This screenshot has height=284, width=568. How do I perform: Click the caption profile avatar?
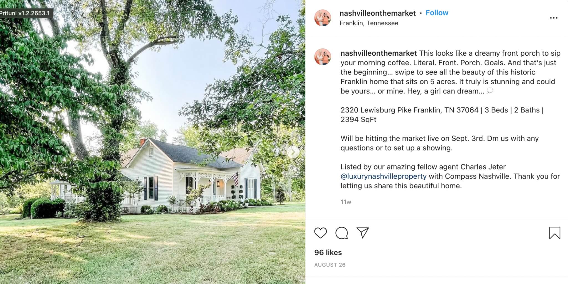tap(323, 57)
